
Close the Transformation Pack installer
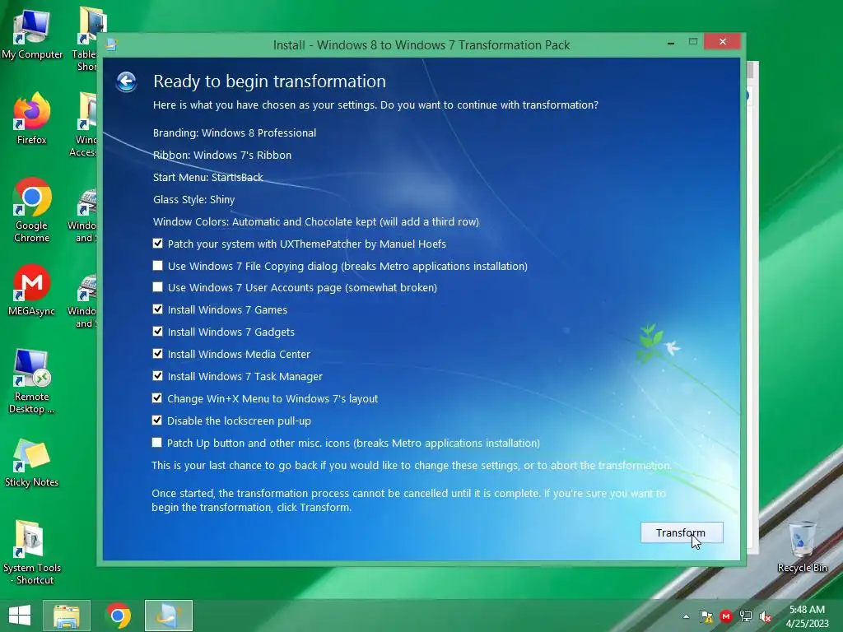pyautogui.click(x=723, y=41)
